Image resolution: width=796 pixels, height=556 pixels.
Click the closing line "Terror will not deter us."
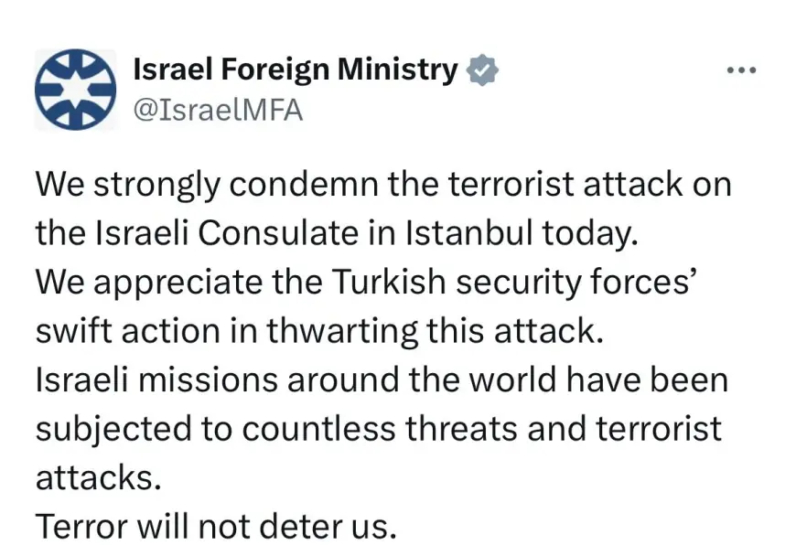(x=217, y=525)
